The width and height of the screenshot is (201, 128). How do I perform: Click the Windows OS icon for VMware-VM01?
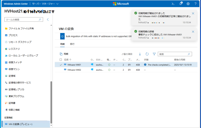(x=92, y=64)
